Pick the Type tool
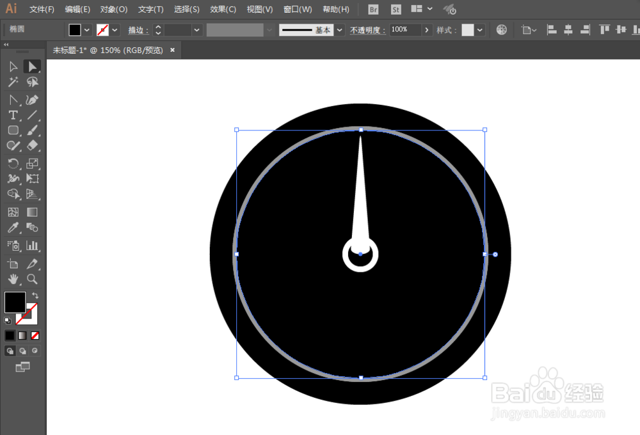640x435 pixels. click(13, 115)
